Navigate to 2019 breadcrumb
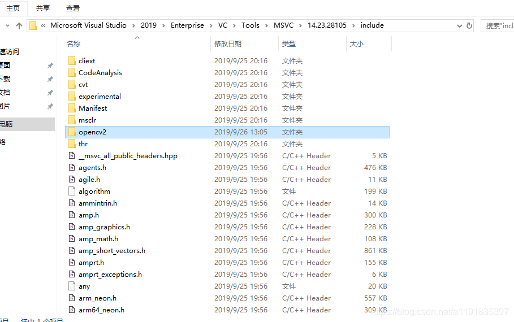 149,25
